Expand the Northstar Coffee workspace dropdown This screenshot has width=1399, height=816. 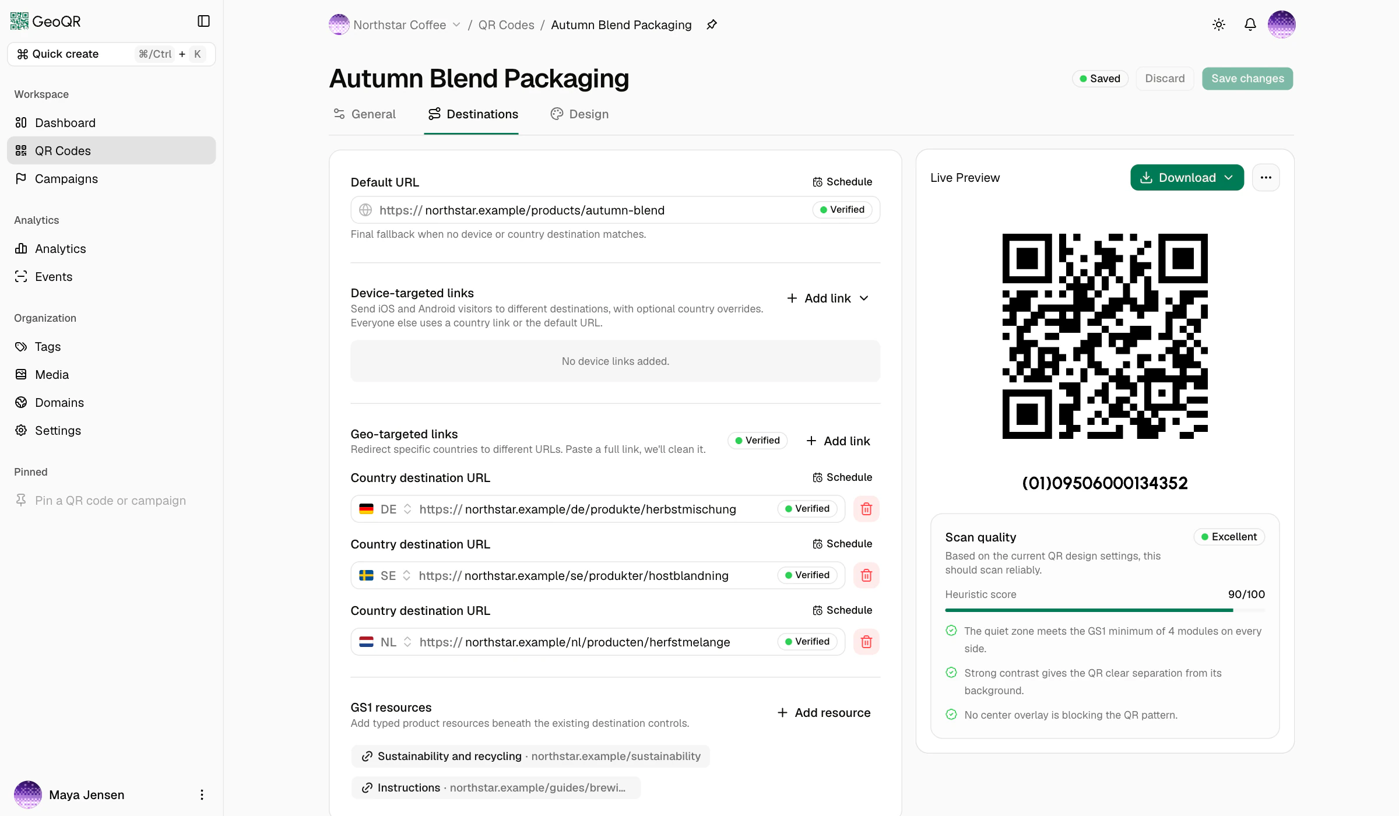[x=456, y=25]
